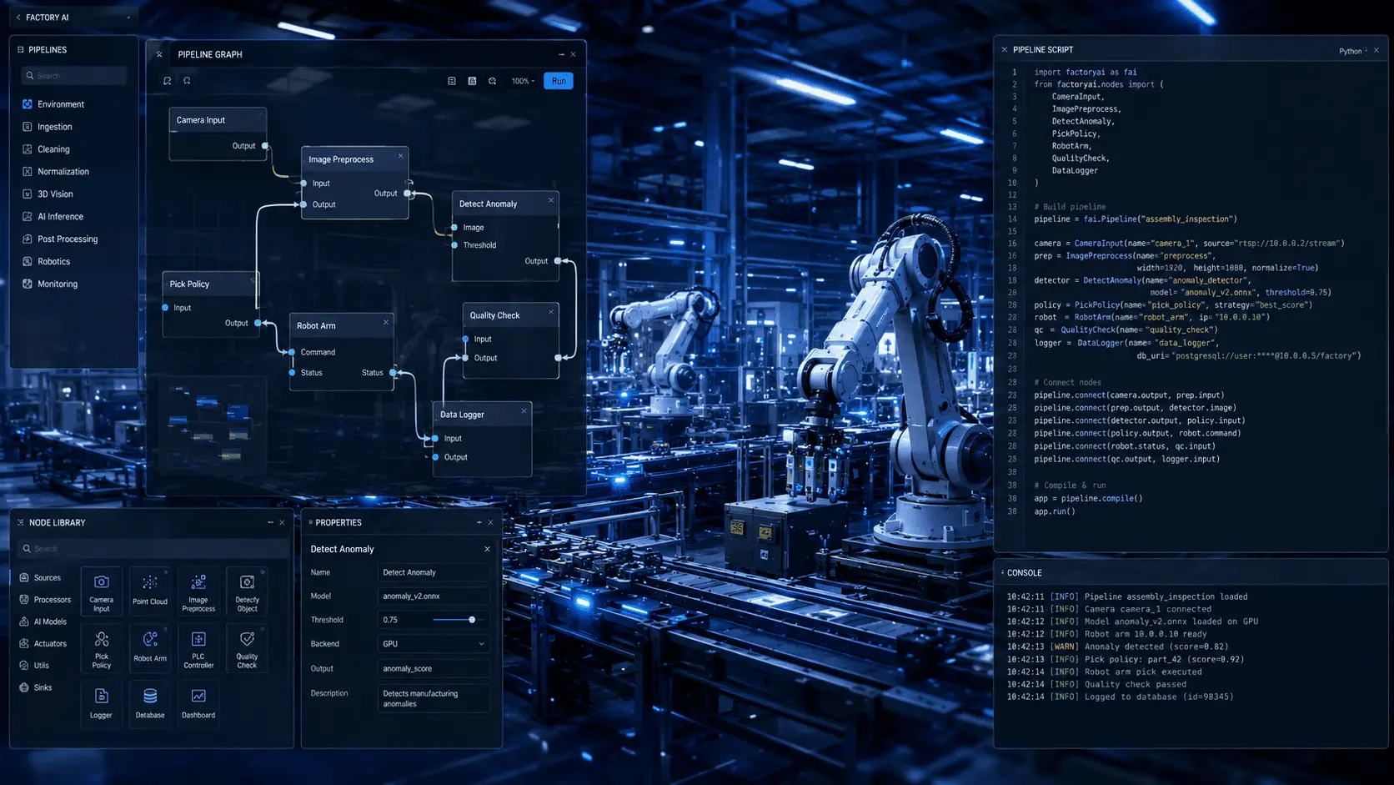This screenshot has width=1394, height=785.
Task: Show the Processors category in Node Library
Action: point(45,600)
